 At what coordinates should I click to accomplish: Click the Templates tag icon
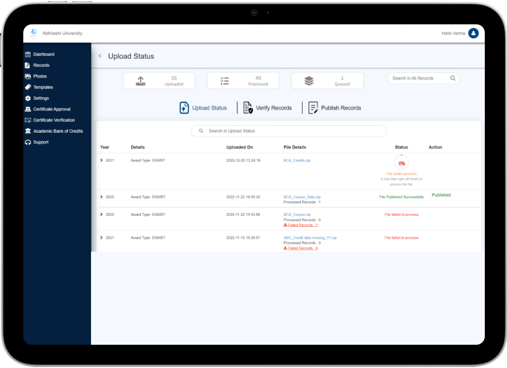(28, 87)
